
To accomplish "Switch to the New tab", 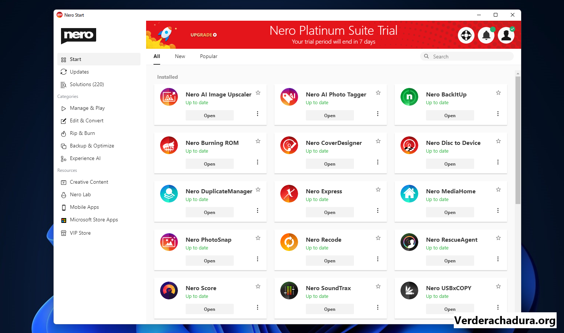I will point(180,56).
